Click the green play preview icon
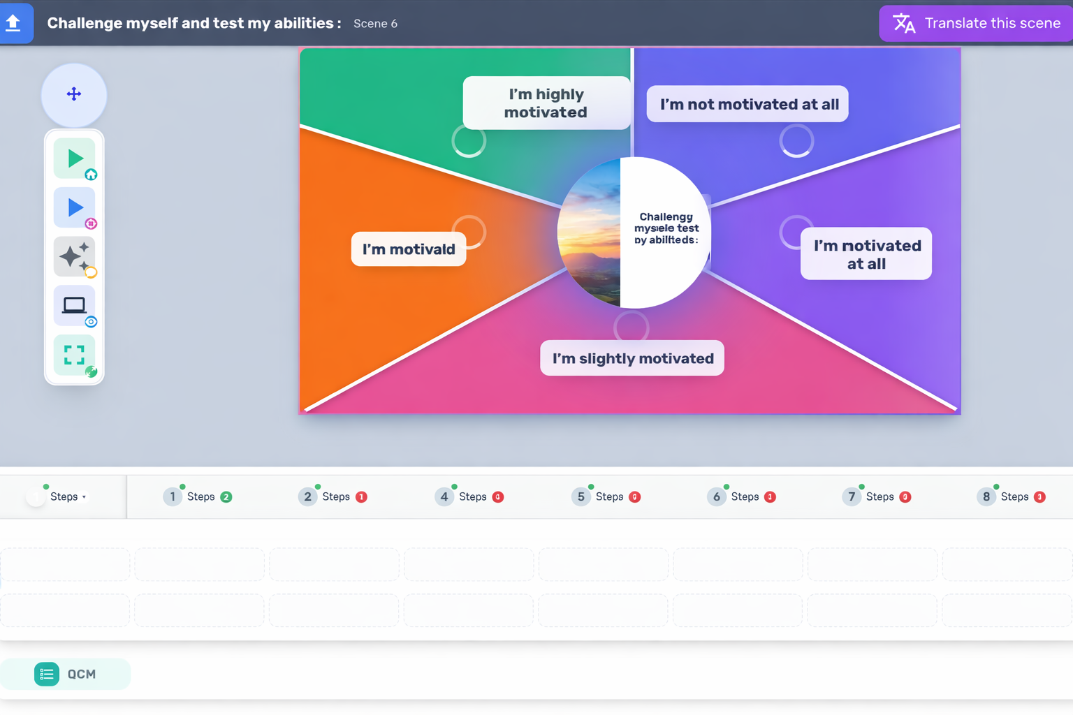The width and height of the screenshot is (1073, 715). [x=74, y=157]
